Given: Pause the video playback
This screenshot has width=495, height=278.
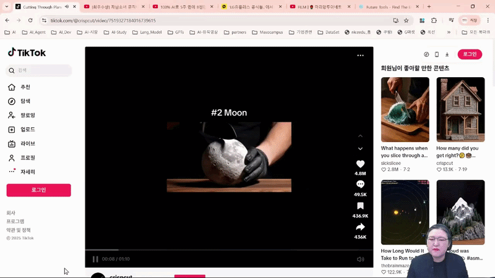Looking at the screenshot, I should [95, 259].
